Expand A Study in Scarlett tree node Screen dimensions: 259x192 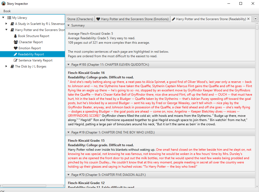[6, 24]
